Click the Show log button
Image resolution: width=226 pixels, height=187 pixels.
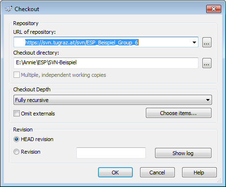[x=183, y=153]
